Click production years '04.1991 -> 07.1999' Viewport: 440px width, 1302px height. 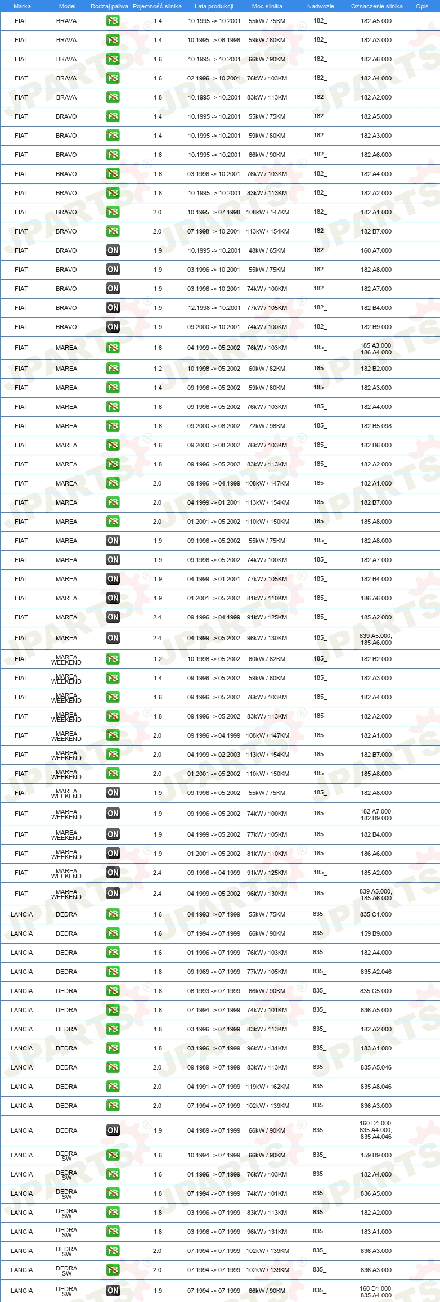tap(214, 1087)
